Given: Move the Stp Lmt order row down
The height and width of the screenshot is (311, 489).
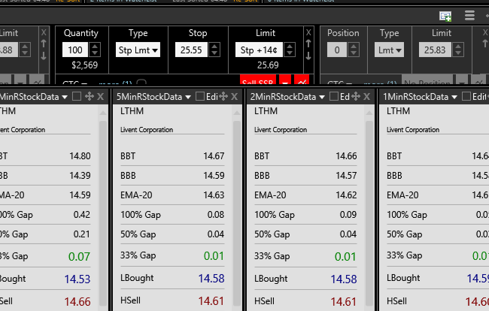Looking at the screenshot, I should pyautogui.click(x=308, y=56).
